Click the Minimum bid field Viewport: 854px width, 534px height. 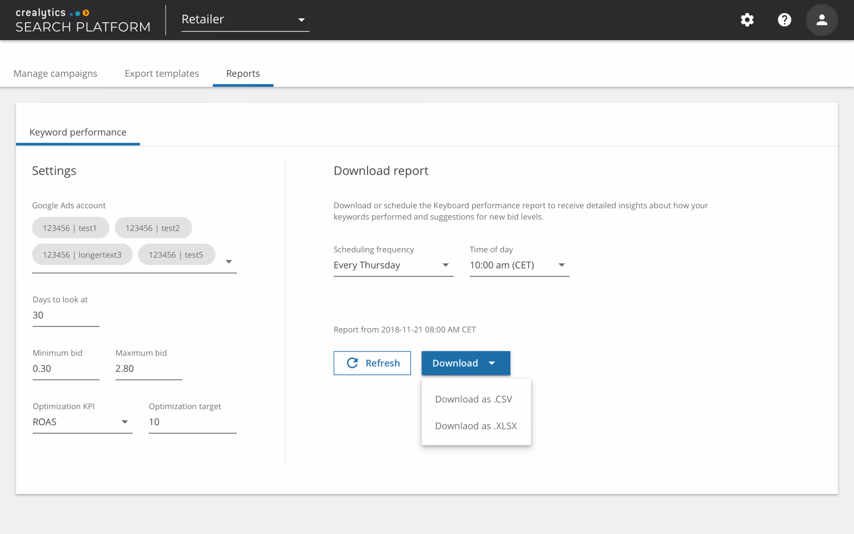66,369
